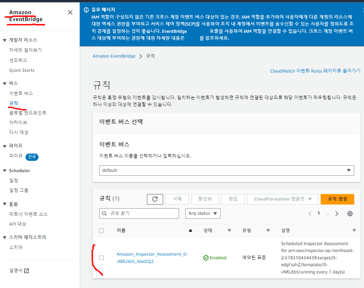364x288 pixels.
Task: Collapse the Scheduler section
Action: pyautogui.click(x=4, y=171)
